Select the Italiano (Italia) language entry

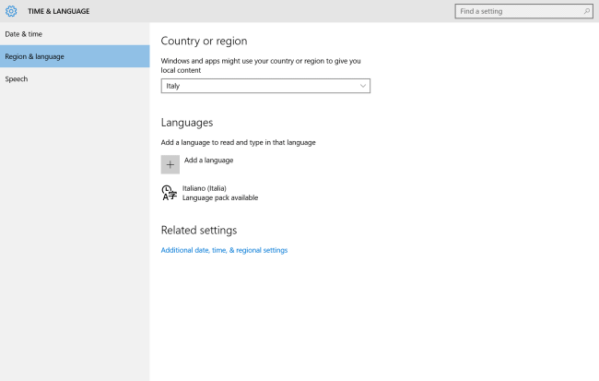tap(204, 188)
